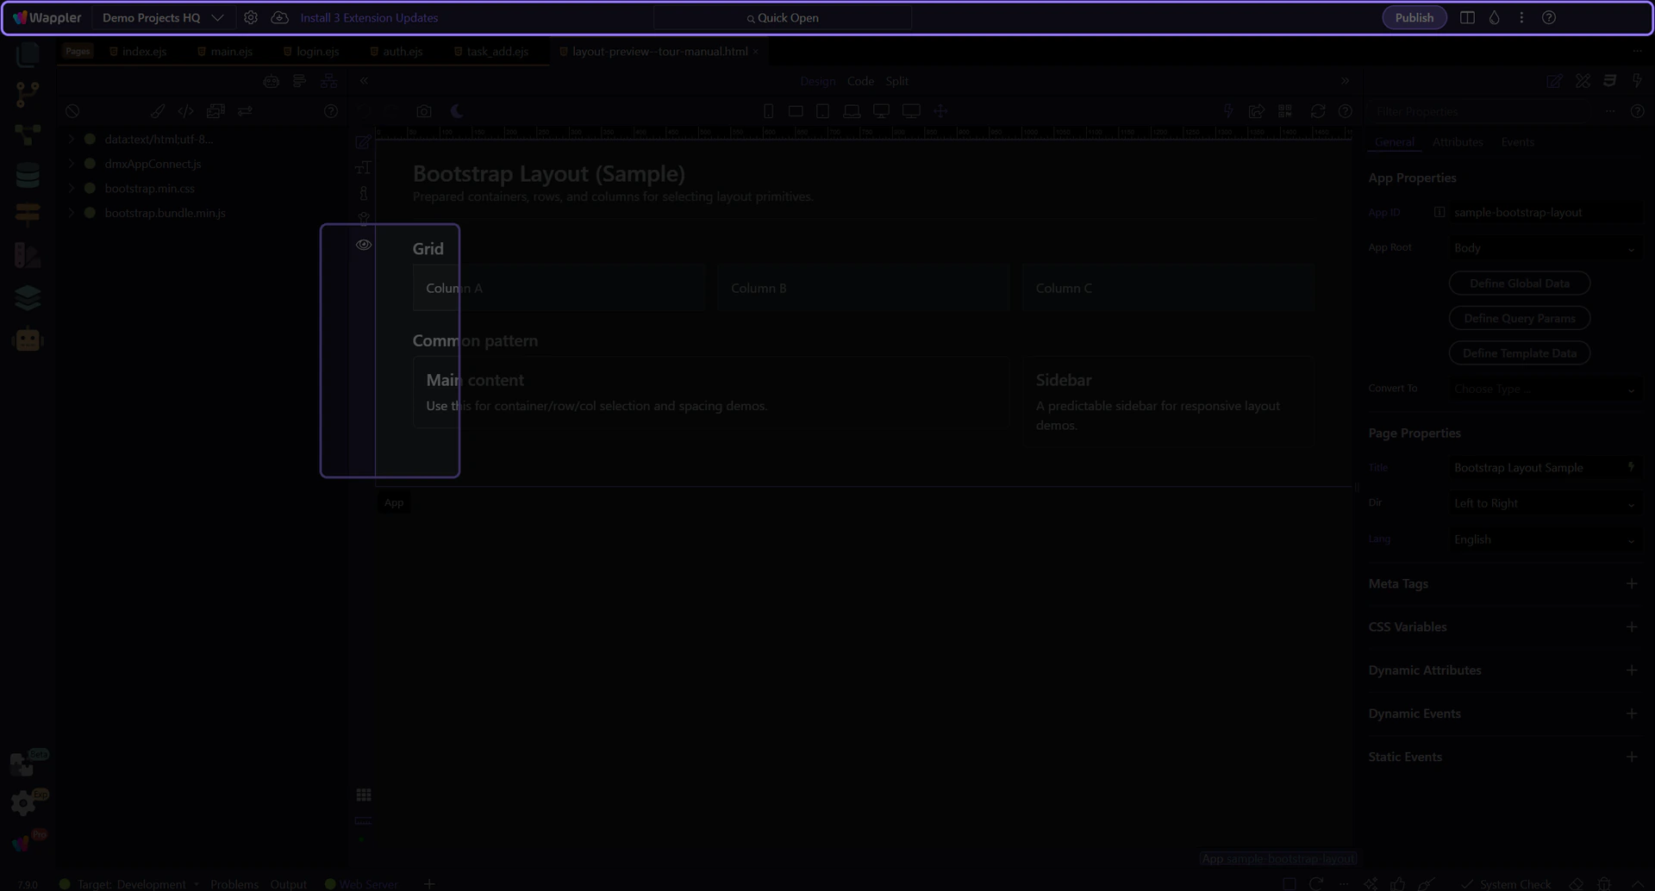Select the mobile phone viewport icon
Viewport: 1655px width, 891px height.
(768, 111)
